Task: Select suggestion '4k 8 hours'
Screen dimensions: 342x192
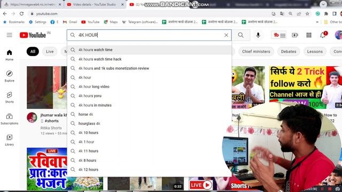Action: point(150,160)
